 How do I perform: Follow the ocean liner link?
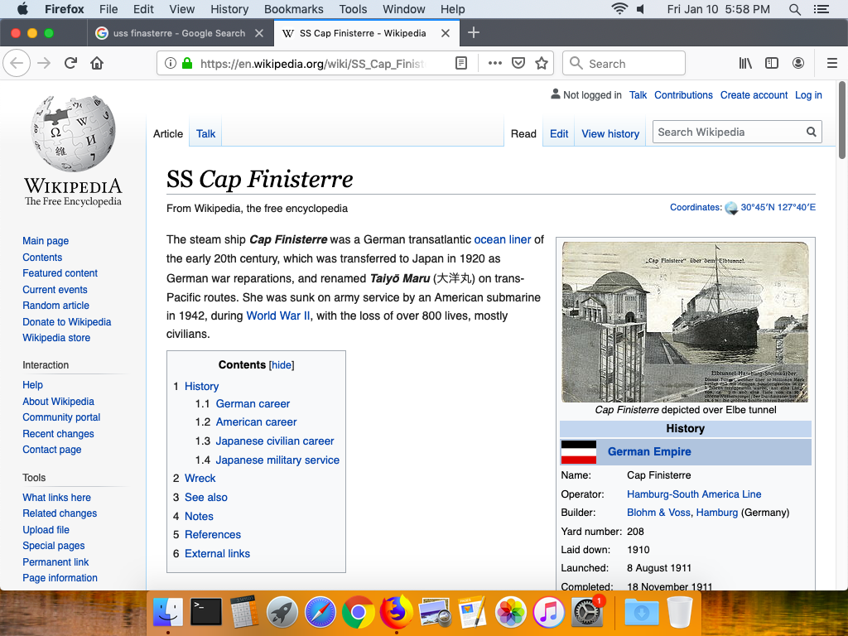[x=502, y=239]
